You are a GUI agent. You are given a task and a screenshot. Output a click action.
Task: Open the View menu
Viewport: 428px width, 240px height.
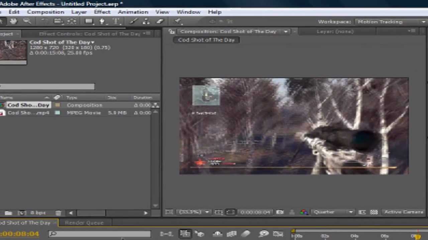point(162,12)
